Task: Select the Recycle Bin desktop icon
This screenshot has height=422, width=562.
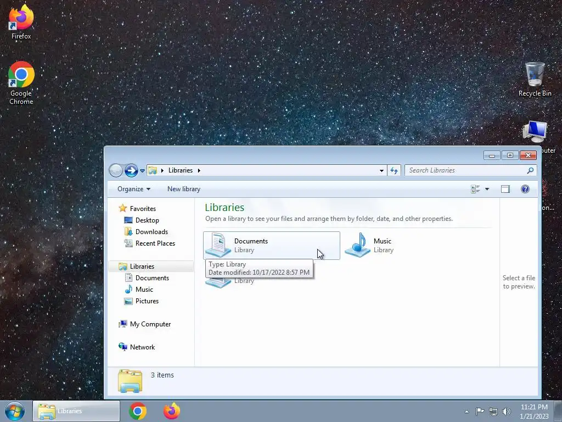Action: [x=535, y=80]
